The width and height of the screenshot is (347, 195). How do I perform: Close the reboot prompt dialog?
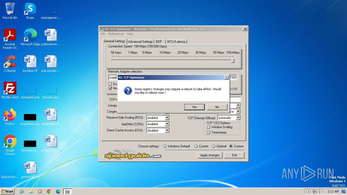(226, 77)
